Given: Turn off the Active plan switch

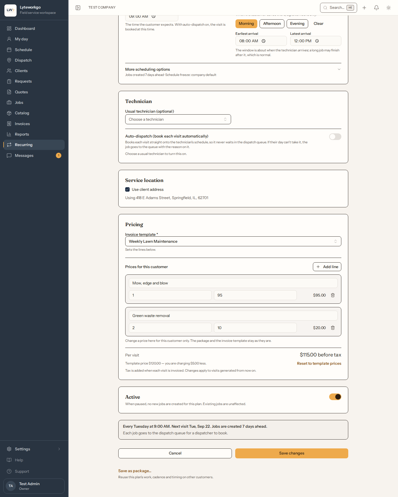Looking at the screenshot, I should [335, 397].
